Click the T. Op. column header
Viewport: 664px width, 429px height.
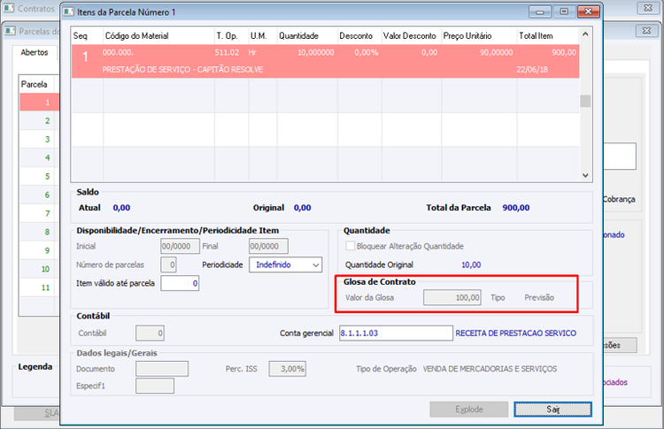[231, 36]
